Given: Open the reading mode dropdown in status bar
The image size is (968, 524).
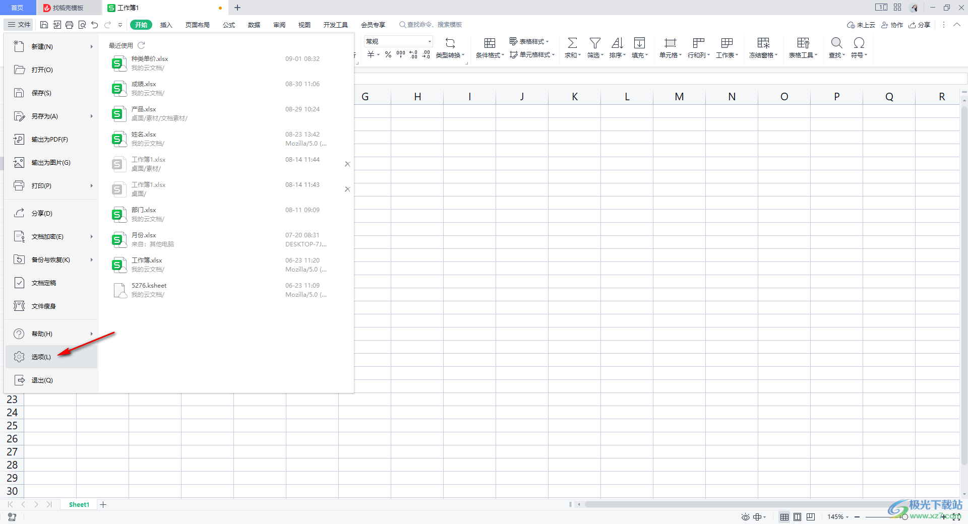Looking at the screenshot, I should (x=764, y=517).
